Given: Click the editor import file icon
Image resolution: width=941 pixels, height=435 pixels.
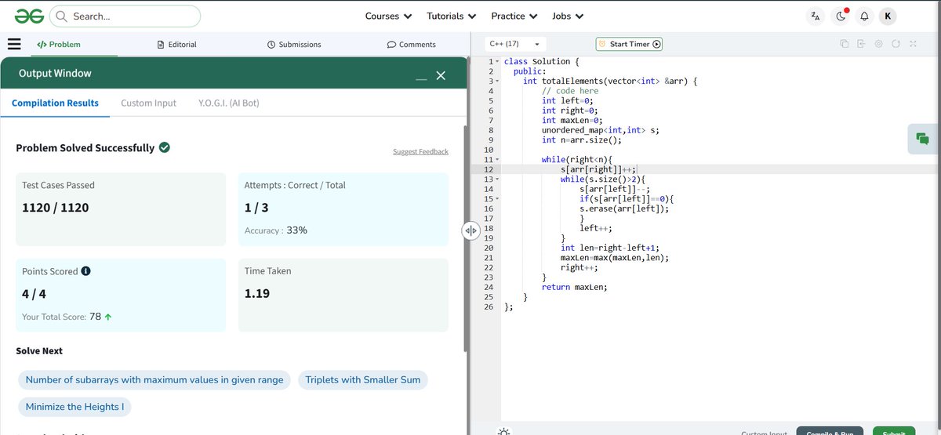Looking at the screenshot, I should click(861, 44).
